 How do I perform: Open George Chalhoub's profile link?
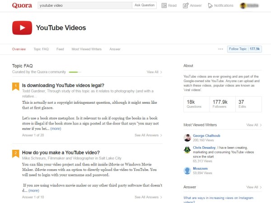click(x=206, y=136)
